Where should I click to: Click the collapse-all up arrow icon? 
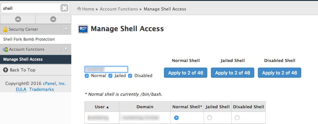[x=18, y=19]
